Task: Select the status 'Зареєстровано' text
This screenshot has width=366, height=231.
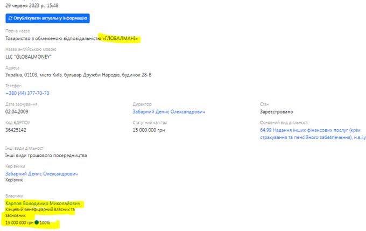Action: pyautogui.click(x=276, y=111)
